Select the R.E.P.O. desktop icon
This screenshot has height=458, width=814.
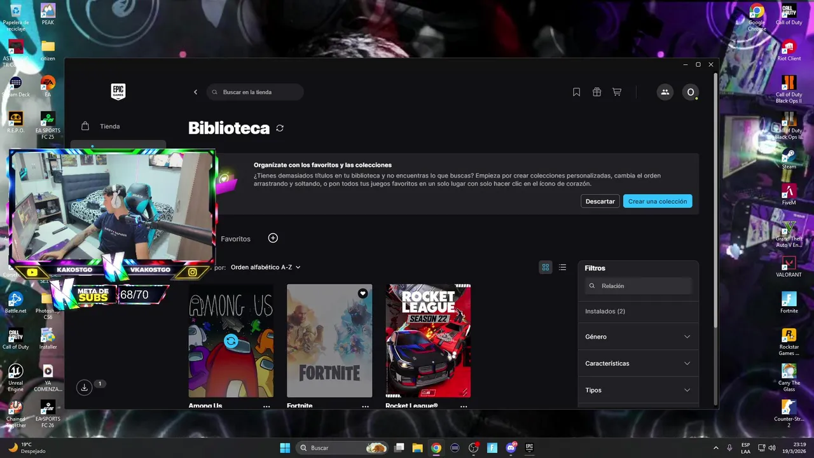(x=15, y=122)
